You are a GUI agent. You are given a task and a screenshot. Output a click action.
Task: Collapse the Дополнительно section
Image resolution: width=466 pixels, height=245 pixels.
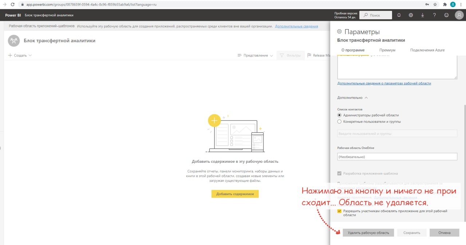coord(352,98)
